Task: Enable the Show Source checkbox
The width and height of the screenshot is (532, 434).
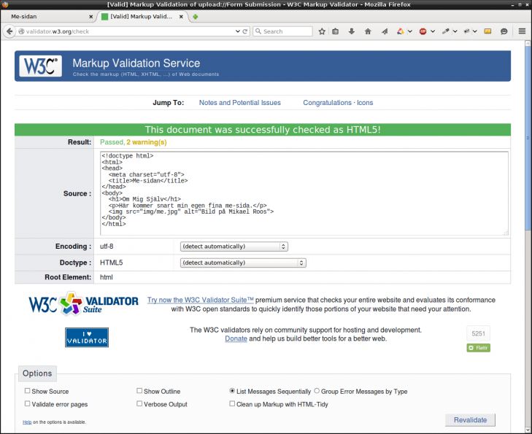Action: [27, 391]
